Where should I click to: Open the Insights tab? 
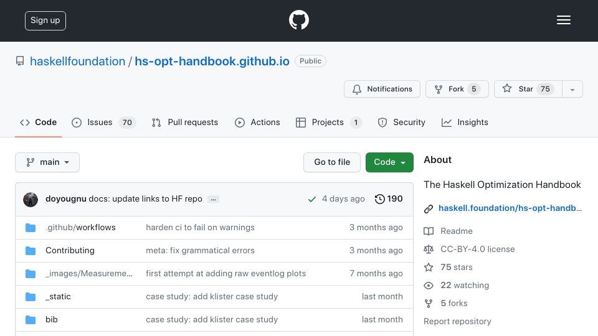[465, 123]
